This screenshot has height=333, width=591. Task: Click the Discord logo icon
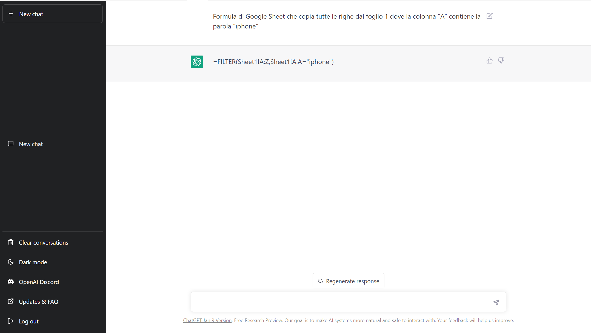point(11,282)
